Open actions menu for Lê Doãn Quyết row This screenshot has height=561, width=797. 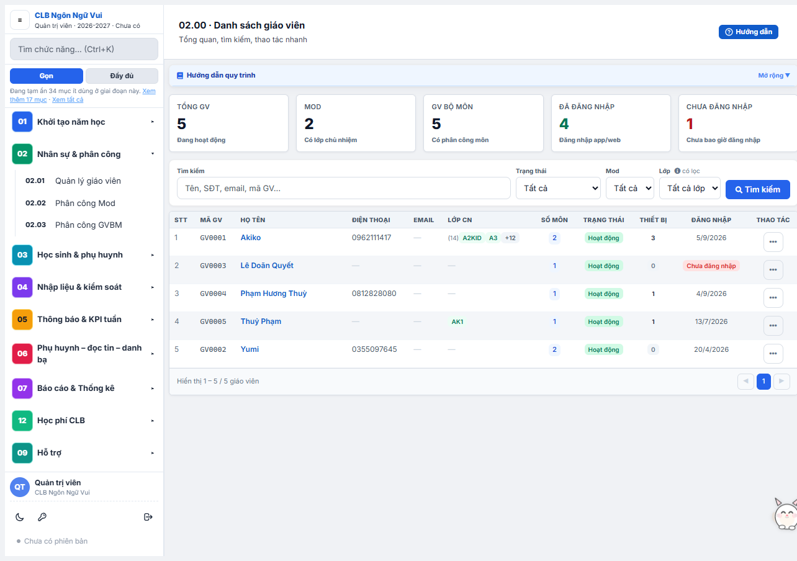pos(773,270)
